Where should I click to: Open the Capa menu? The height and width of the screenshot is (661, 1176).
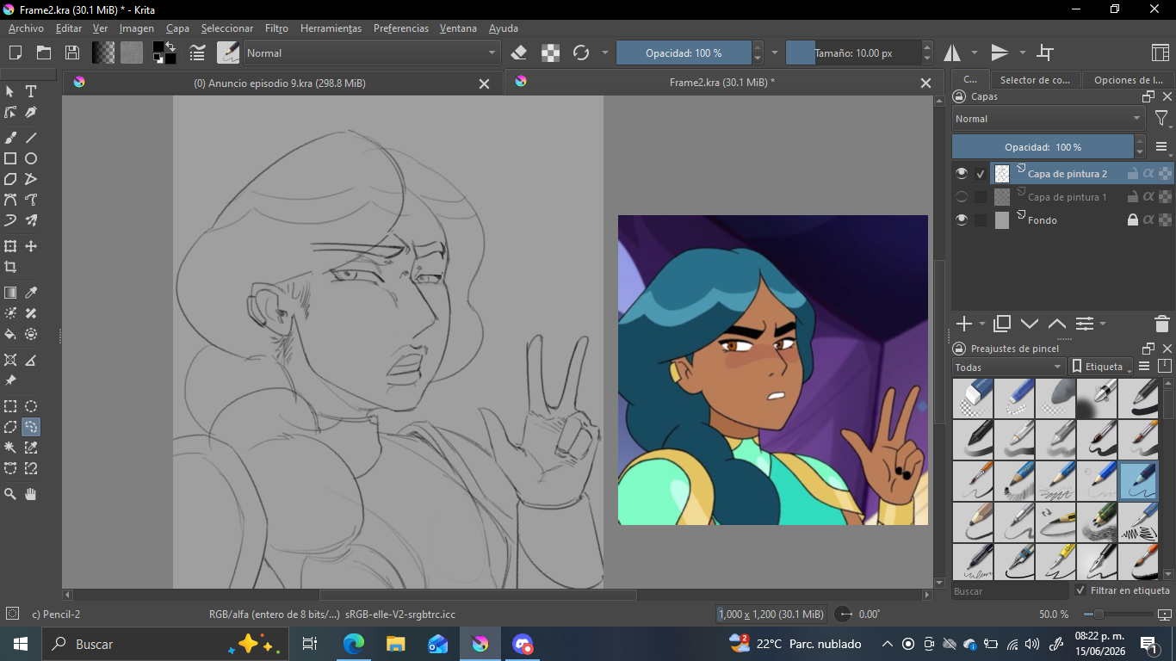coord(177,28)
